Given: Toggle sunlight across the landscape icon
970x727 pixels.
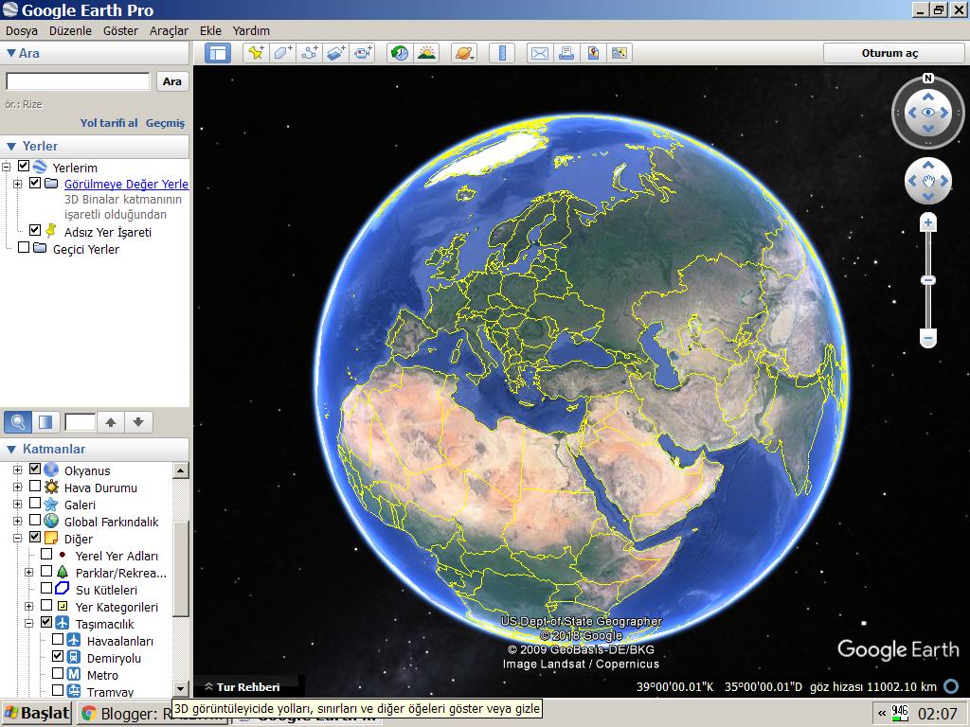Looking at the screenshot, I should (426, 53).
